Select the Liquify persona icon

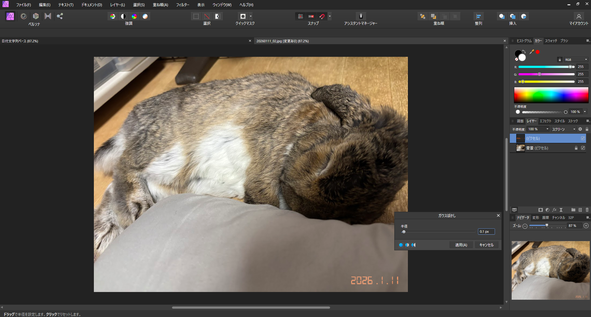coord(24,16)
